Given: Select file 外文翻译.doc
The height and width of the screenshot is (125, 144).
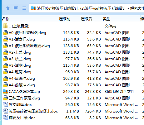Looking at the screenshot, I should [20, 105].
